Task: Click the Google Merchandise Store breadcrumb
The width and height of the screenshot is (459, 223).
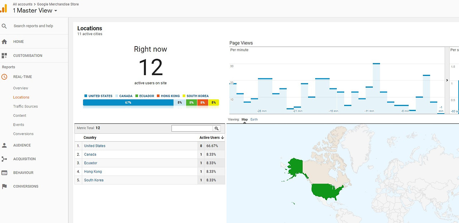Action: (x=58, y=4)
